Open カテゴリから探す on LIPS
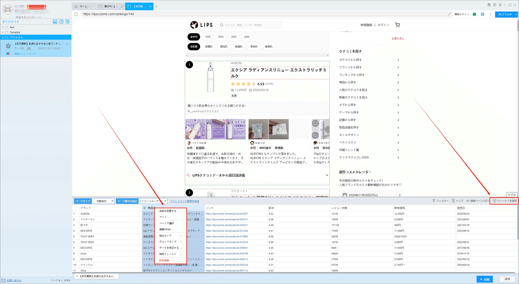This screenshot has width=519, height=284. [369, 60]
